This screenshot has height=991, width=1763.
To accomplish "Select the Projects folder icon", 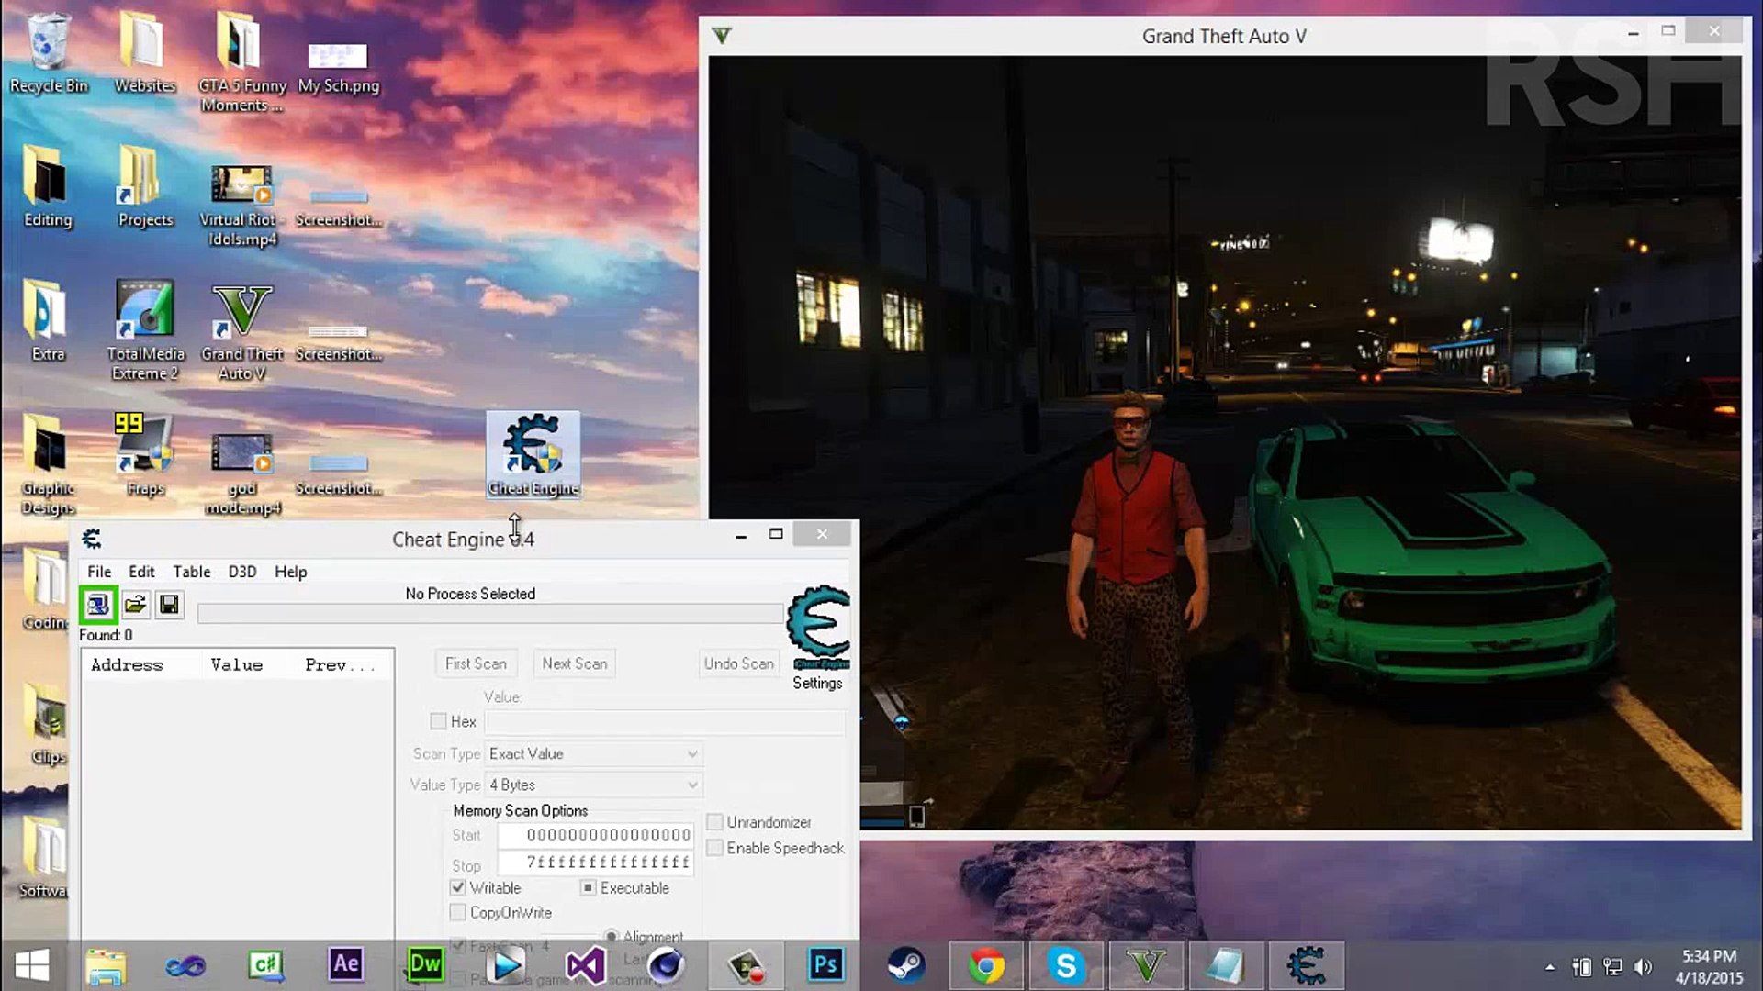I will [145, 187].
